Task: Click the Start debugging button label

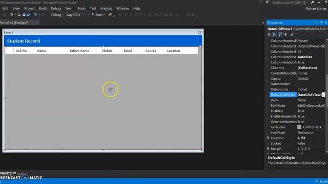Action: pyautogui.click(x=99, y=15)
